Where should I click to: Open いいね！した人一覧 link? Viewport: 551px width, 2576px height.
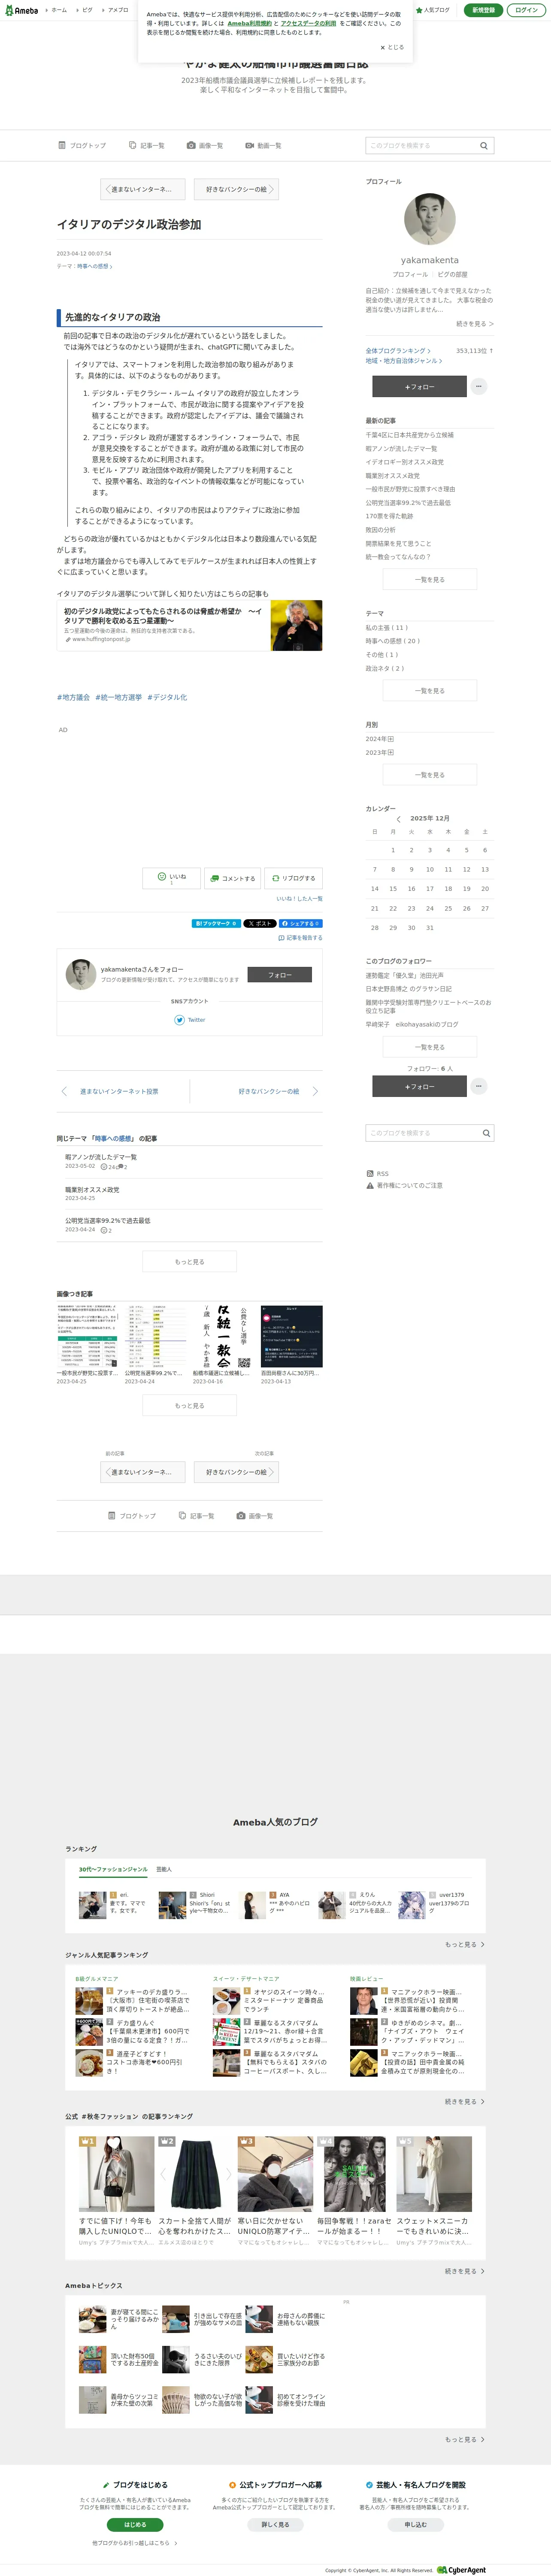point(299,898)
